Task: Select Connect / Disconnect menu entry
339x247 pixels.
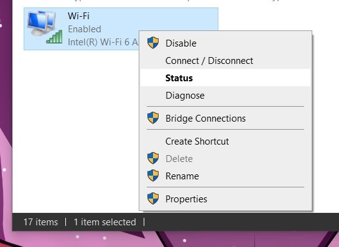Action: (x=225, y=60)
